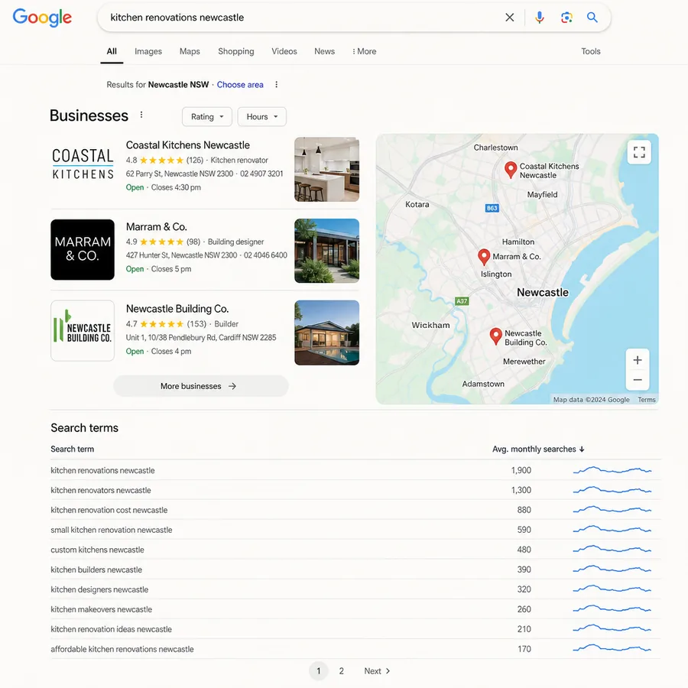Click the map Terms link
Image resolution: width=688 pixels, height=688 pixels.
[x=646, y=400]
